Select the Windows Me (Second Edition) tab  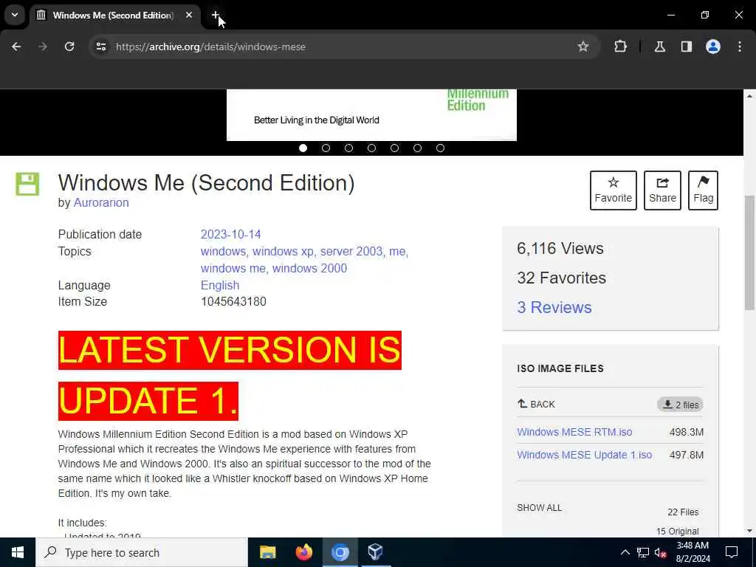[114, 16]
